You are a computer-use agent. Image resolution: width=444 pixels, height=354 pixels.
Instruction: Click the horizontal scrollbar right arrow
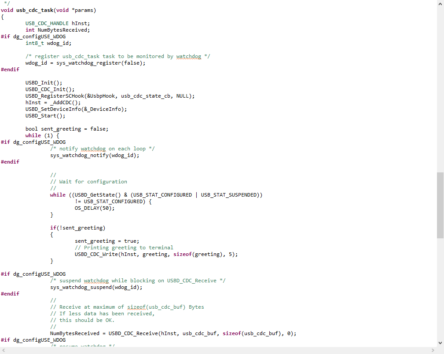[433, 350]
